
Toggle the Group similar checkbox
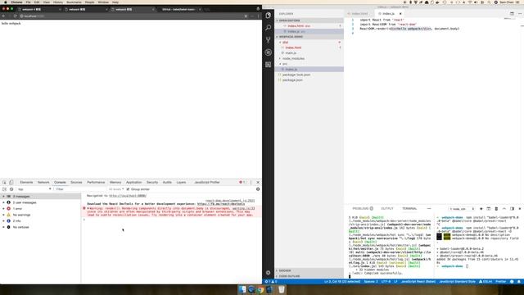click(128, 189)
